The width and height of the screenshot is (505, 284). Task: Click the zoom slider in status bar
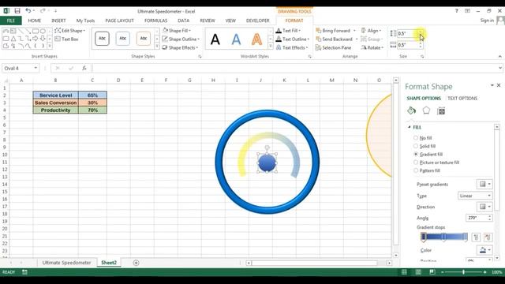click(x=463, y=272)
